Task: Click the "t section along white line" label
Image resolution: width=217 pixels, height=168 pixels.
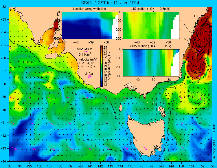Action: click(x=89, y=9)
